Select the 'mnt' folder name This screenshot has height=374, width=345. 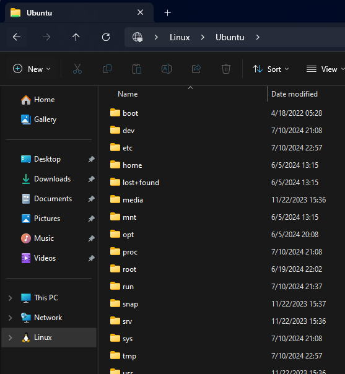click(x=129, y=217)
